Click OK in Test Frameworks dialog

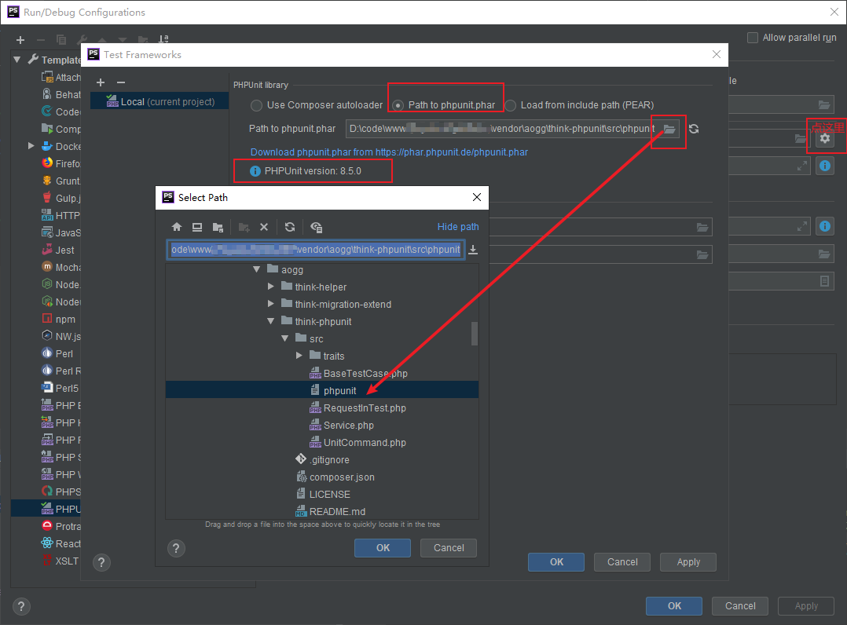pos(556,562)
